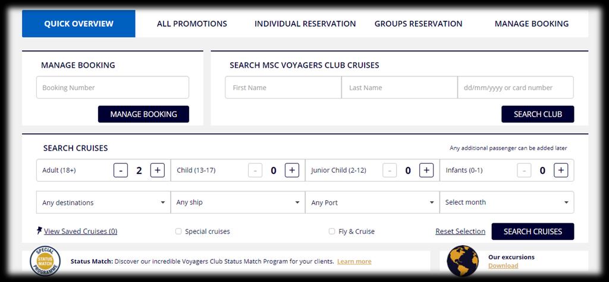The height and width of the screenshot is (282, 609).
Task: Click the Search Cruises button
Action: (x=532, y=232)
